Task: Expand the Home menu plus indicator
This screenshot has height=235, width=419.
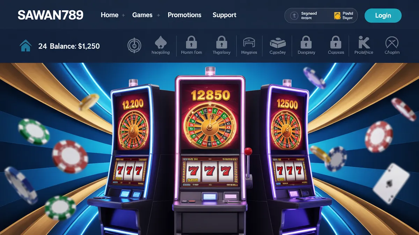Action: point(123,15)
